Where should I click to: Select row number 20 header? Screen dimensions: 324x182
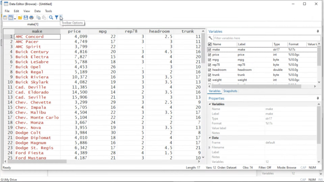pyautogui.click(x=9, y=133)
